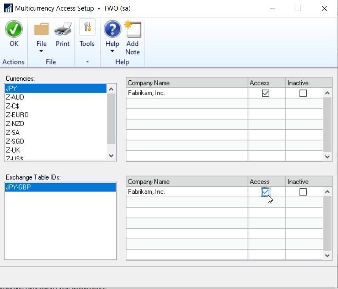The width and height of the screenshot is (338, 289).
Task: Choose Z-SGD in the Currencies list
Action: (x=15, y=141)
